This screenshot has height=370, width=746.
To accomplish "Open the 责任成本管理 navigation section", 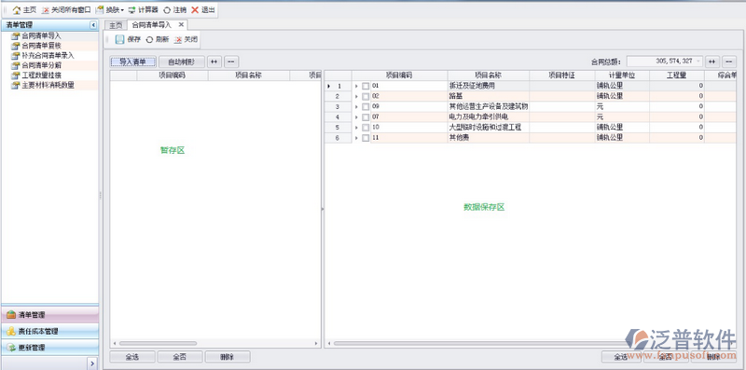I will (50, 331).
